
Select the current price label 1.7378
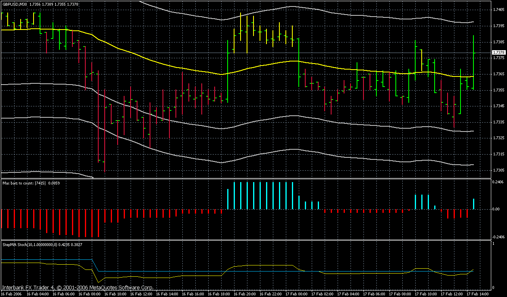point(499,53)
